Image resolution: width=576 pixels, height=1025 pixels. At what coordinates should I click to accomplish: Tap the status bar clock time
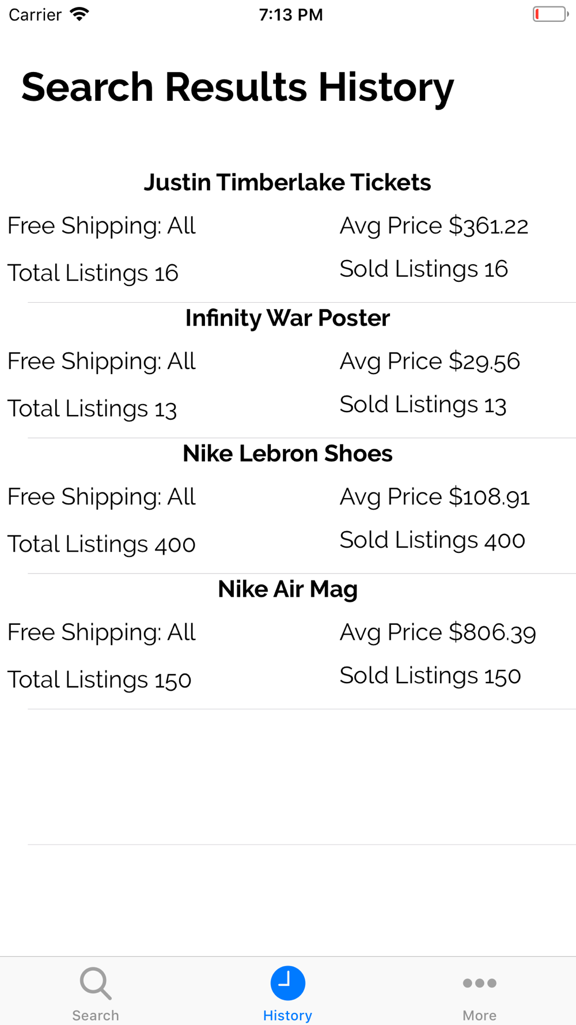click(x=291, y=14)
